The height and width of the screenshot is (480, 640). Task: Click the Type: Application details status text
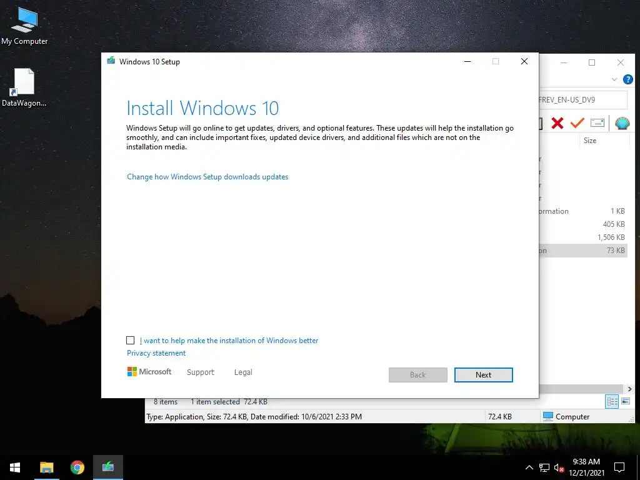click(x=254, y=417)
